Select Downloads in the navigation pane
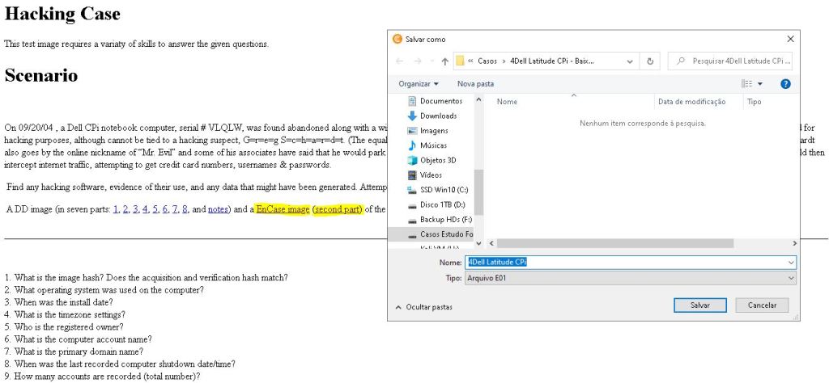The width and height of the screenshot is (829, 383). (438, 116)
